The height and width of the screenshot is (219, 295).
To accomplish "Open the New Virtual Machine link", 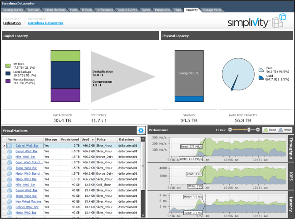I will click(x=29, y=201).
